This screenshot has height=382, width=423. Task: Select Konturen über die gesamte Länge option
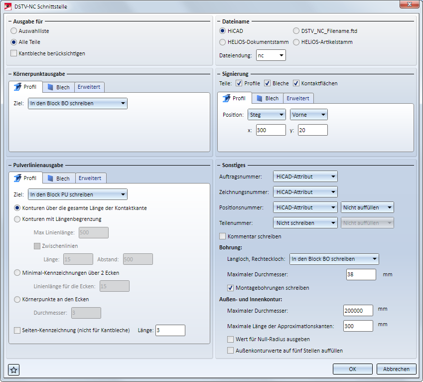point(17,208)
